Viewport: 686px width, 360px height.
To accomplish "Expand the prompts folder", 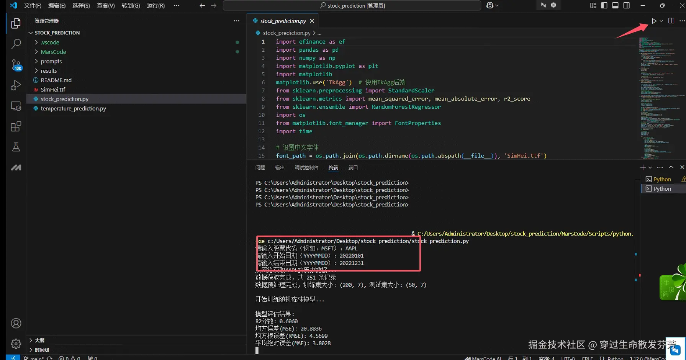I will 36,61.
